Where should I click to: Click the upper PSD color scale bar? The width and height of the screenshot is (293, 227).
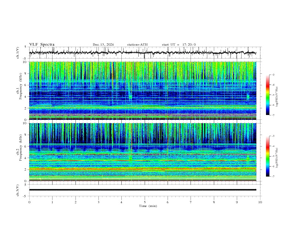click(x=267, y=95)
